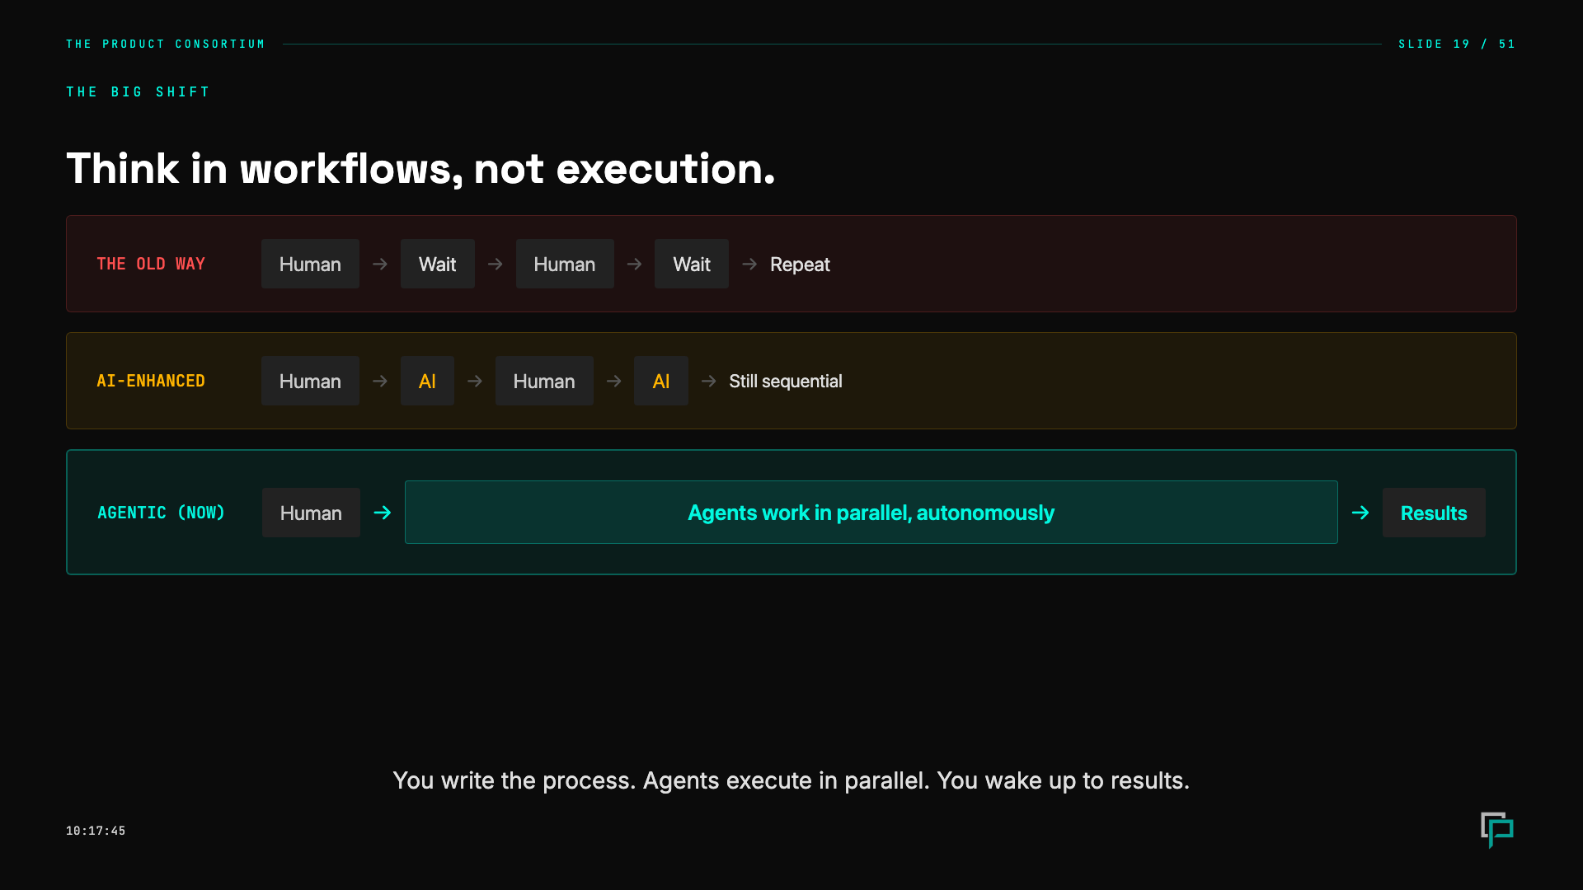Select the AI-ENHANCED row label
Image resolution: width=1583 pixels, height=890 pixels.
151,381
